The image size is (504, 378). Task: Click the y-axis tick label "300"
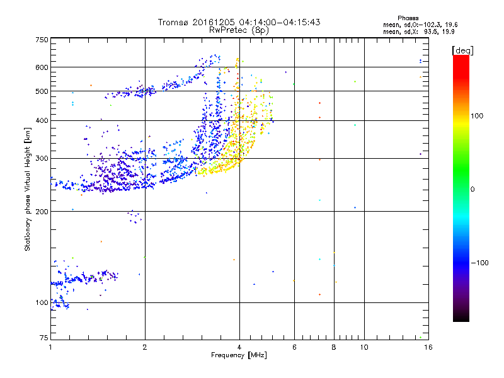42,159
